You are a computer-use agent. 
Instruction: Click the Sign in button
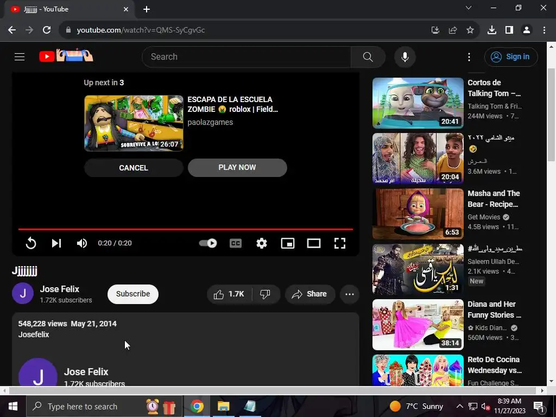(x=511, y=56)
